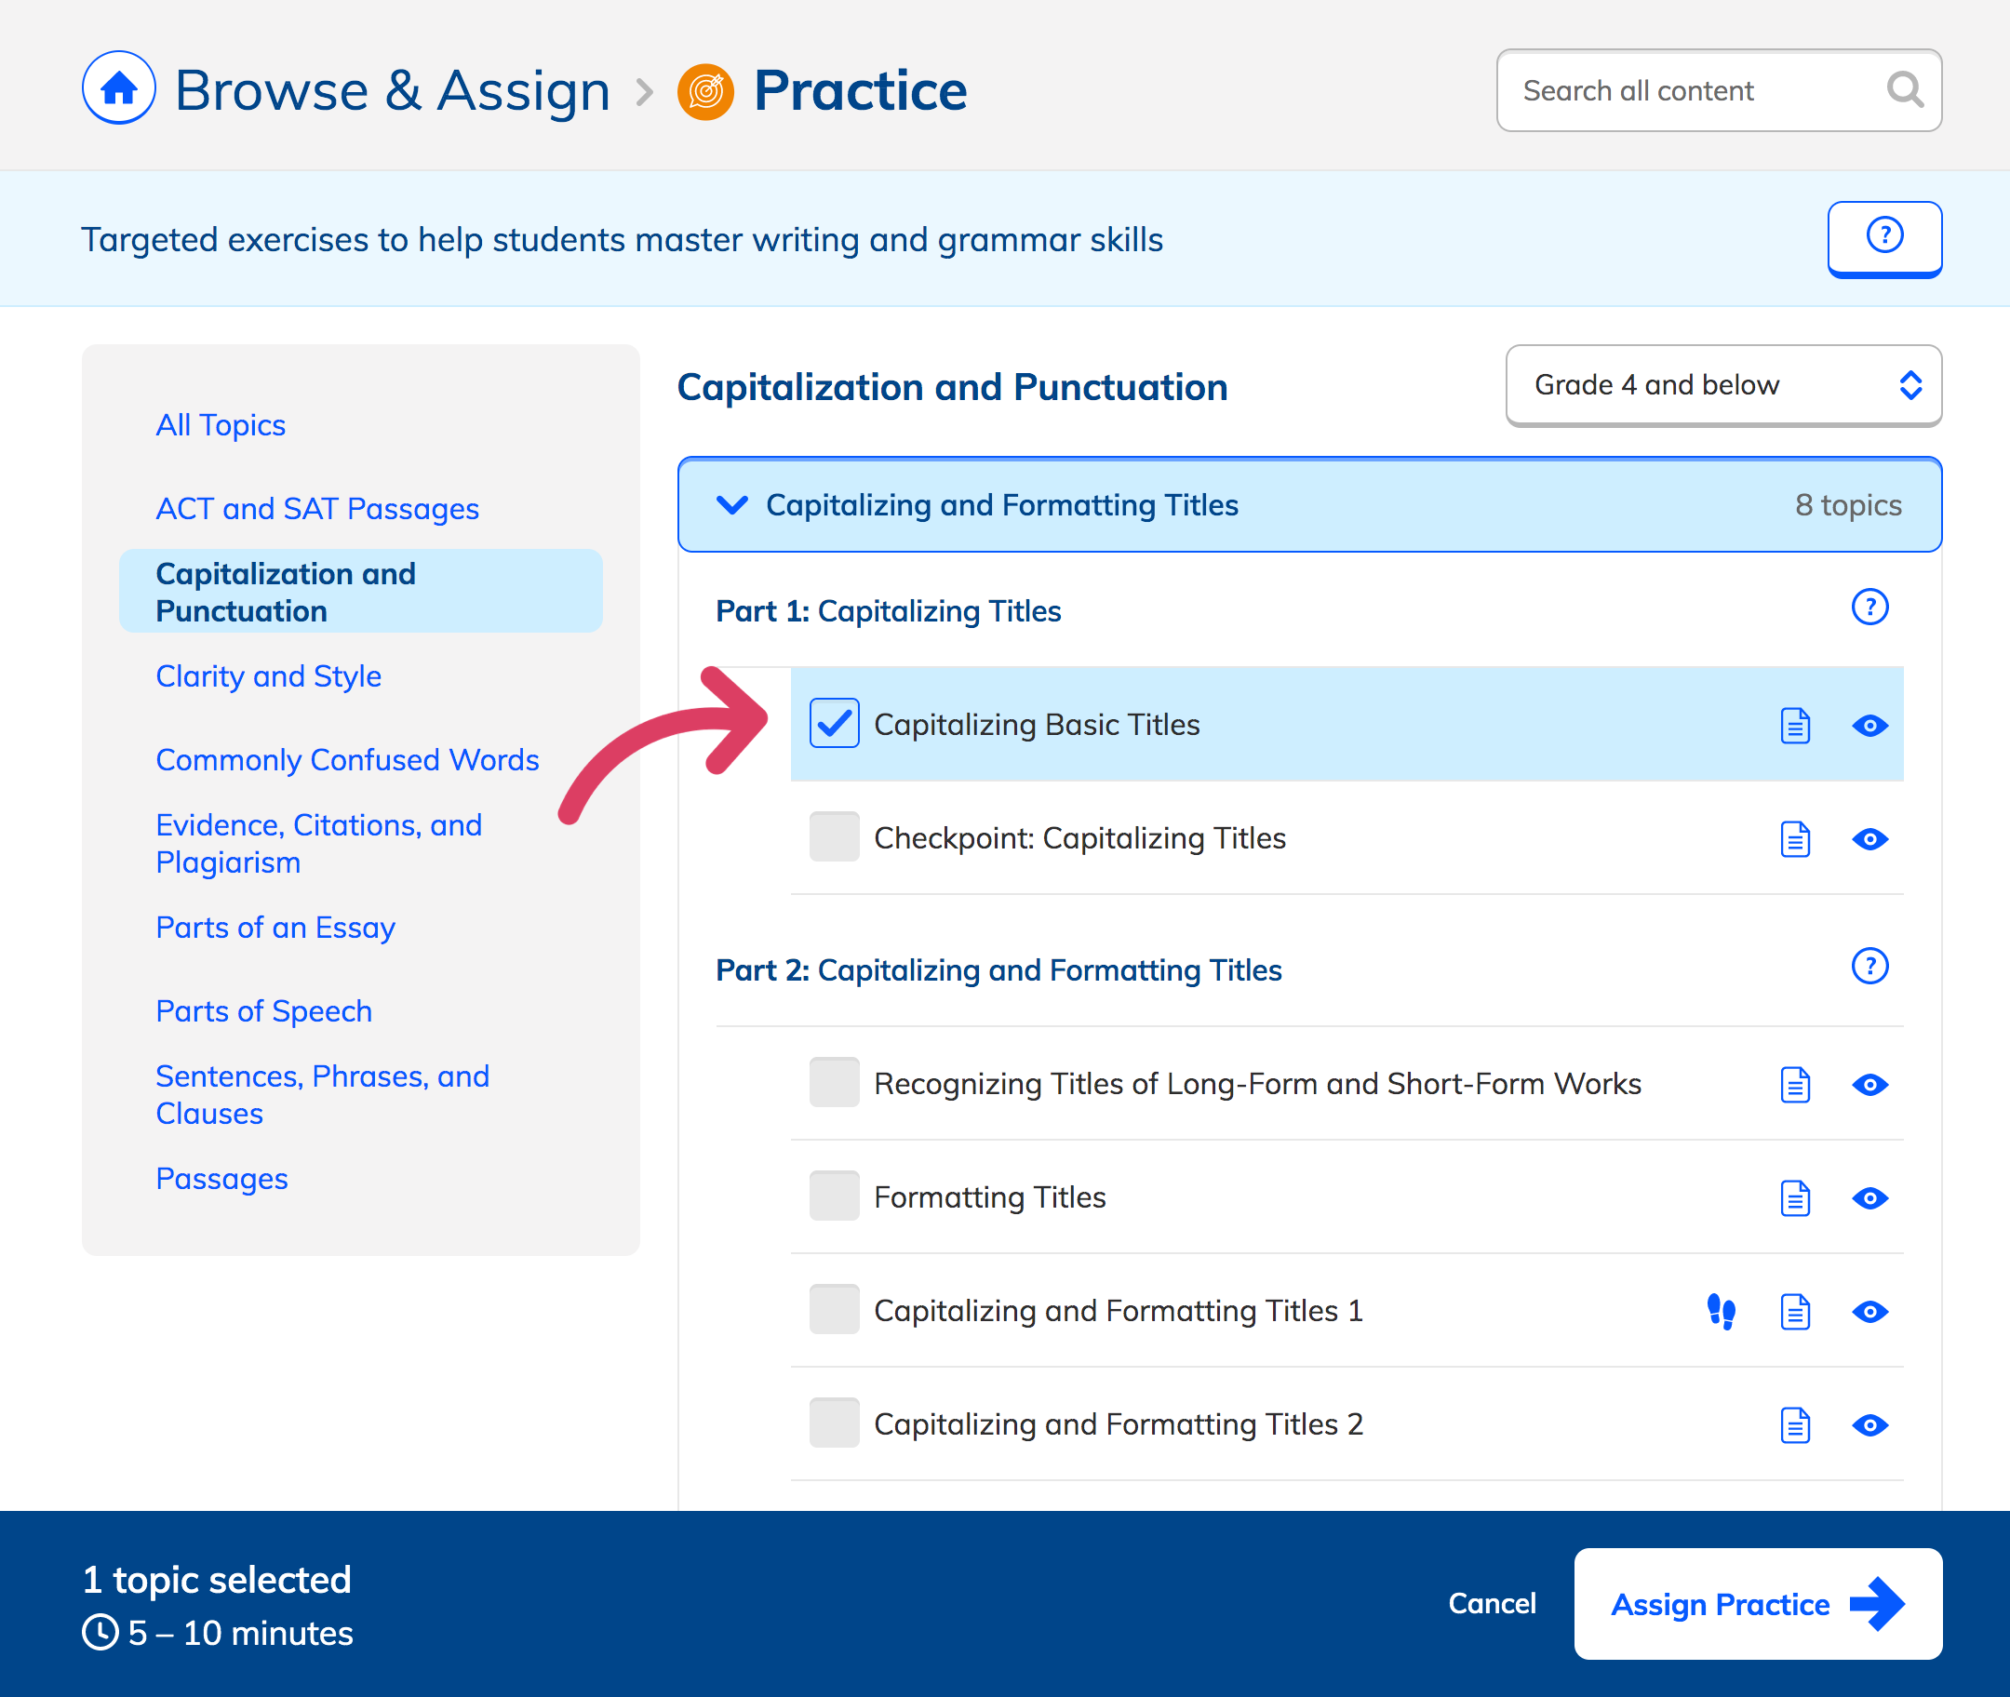2010x1697 pixels.
Task: Collapse Capitalizing and Formatting Titles section
Action: click(x=1309, y=505)
